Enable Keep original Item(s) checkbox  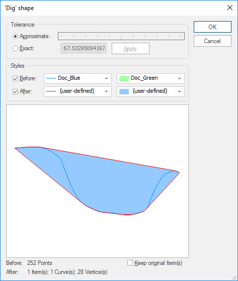130,263
